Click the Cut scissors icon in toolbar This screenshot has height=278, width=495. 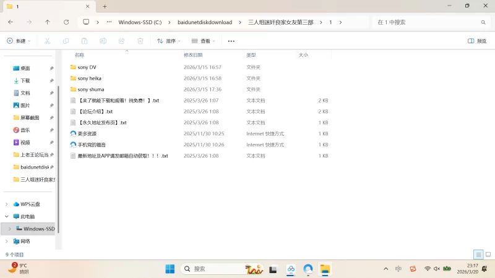click(x=47, y=41)
